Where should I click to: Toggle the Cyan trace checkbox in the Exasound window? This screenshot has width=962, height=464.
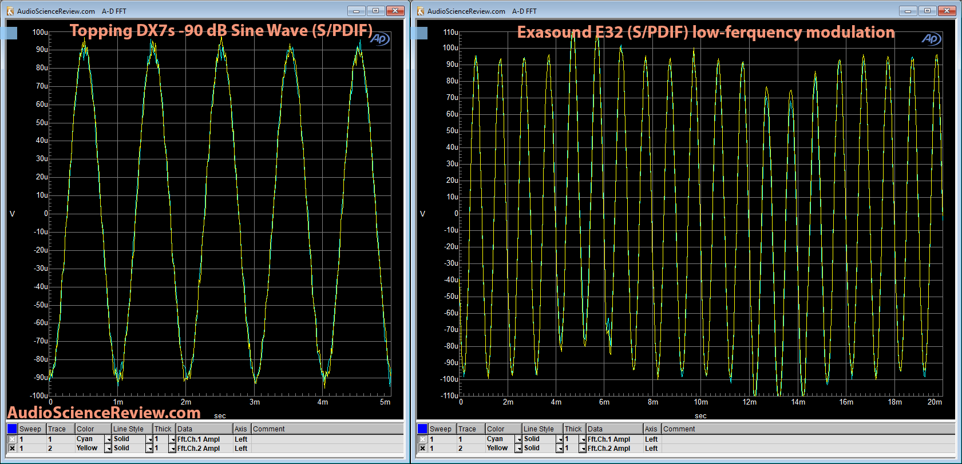pos(422,439)
